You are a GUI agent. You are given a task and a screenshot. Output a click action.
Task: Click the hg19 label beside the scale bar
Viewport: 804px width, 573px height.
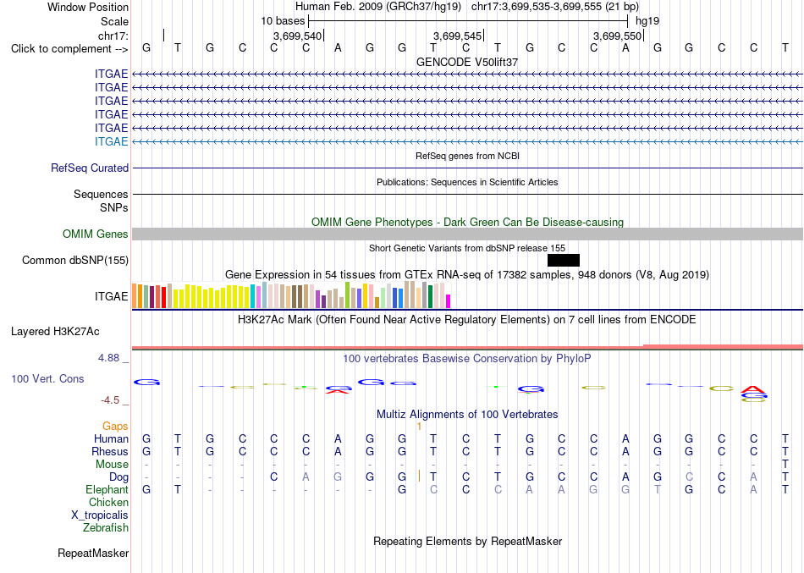[647, 21]
